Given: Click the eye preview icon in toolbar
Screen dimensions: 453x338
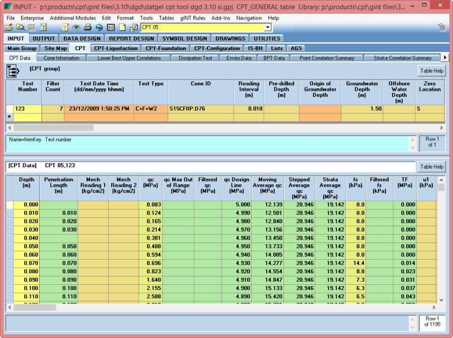Looking at the screenshot, I should (x=77, y=28).
